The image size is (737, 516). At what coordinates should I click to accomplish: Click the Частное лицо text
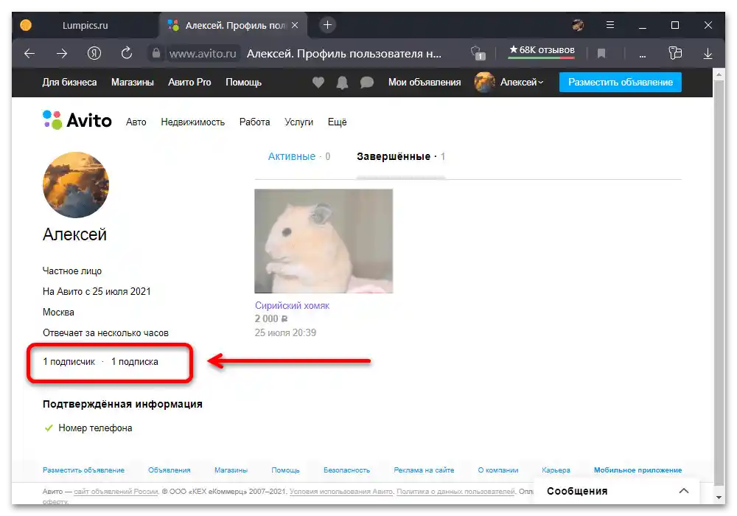(72, 271)
